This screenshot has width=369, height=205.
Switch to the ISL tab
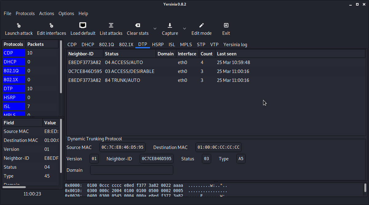coord(172,45)
